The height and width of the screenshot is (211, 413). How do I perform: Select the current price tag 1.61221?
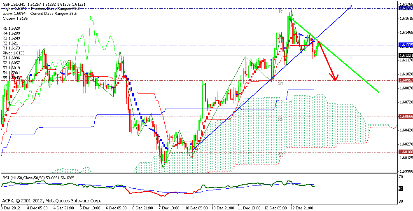pos(405,55)
